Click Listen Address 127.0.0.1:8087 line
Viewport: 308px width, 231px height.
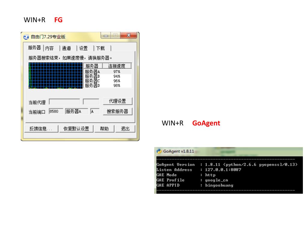199,170
